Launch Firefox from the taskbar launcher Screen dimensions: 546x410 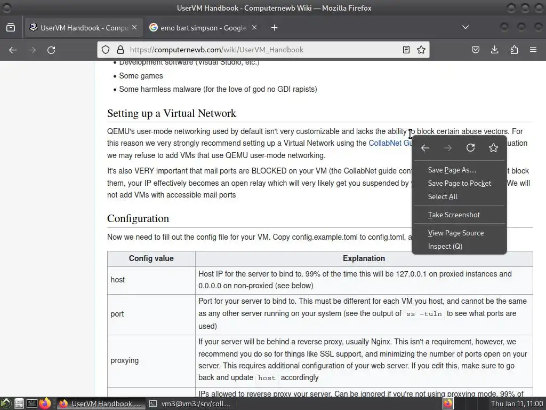45,404
